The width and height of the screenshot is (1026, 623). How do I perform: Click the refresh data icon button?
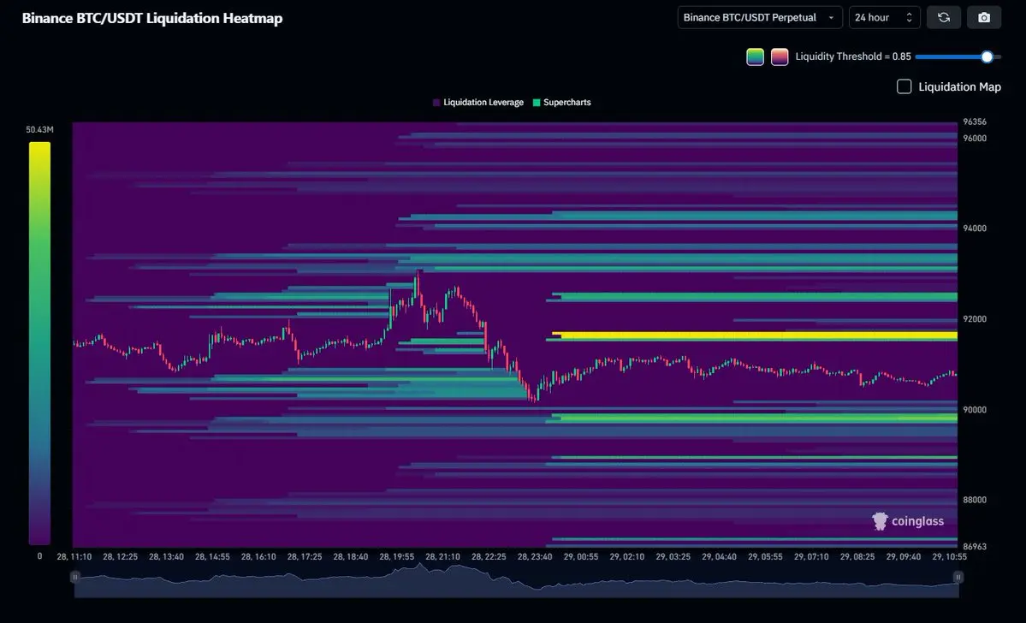coord(943,18)
